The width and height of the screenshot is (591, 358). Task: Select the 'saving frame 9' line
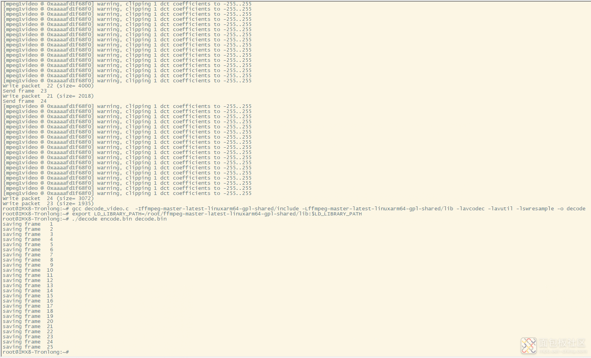click(x=28, y=265)
